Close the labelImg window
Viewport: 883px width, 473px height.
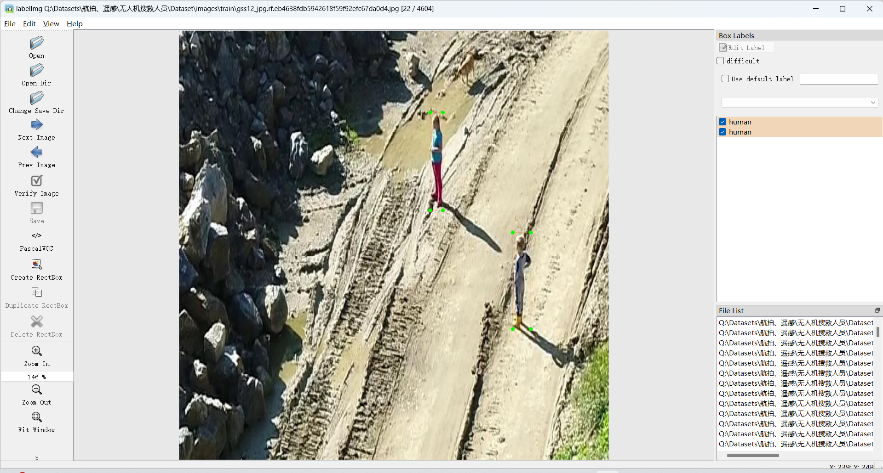coord(869,9)
